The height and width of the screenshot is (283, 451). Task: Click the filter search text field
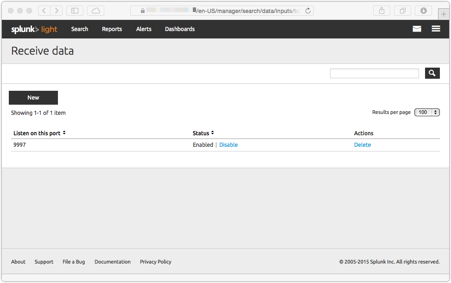coord(374,73)
